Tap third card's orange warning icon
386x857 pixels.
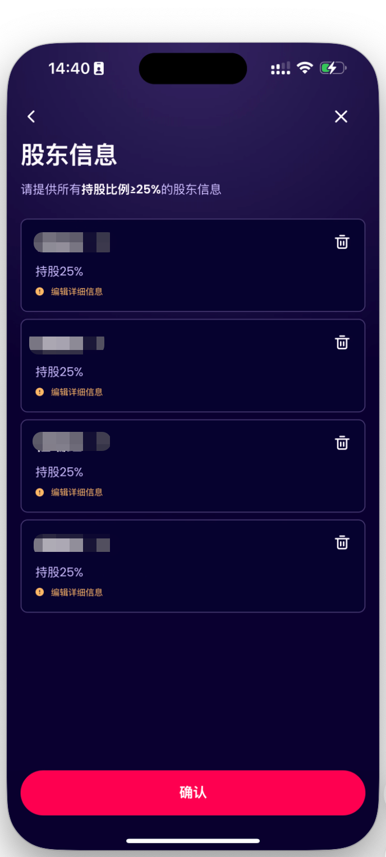40,492
